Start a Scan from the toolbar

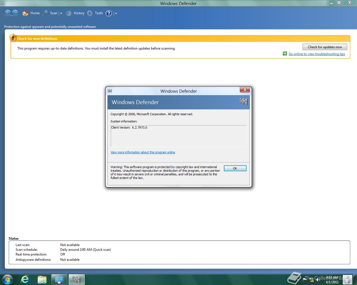click(50, 13)
